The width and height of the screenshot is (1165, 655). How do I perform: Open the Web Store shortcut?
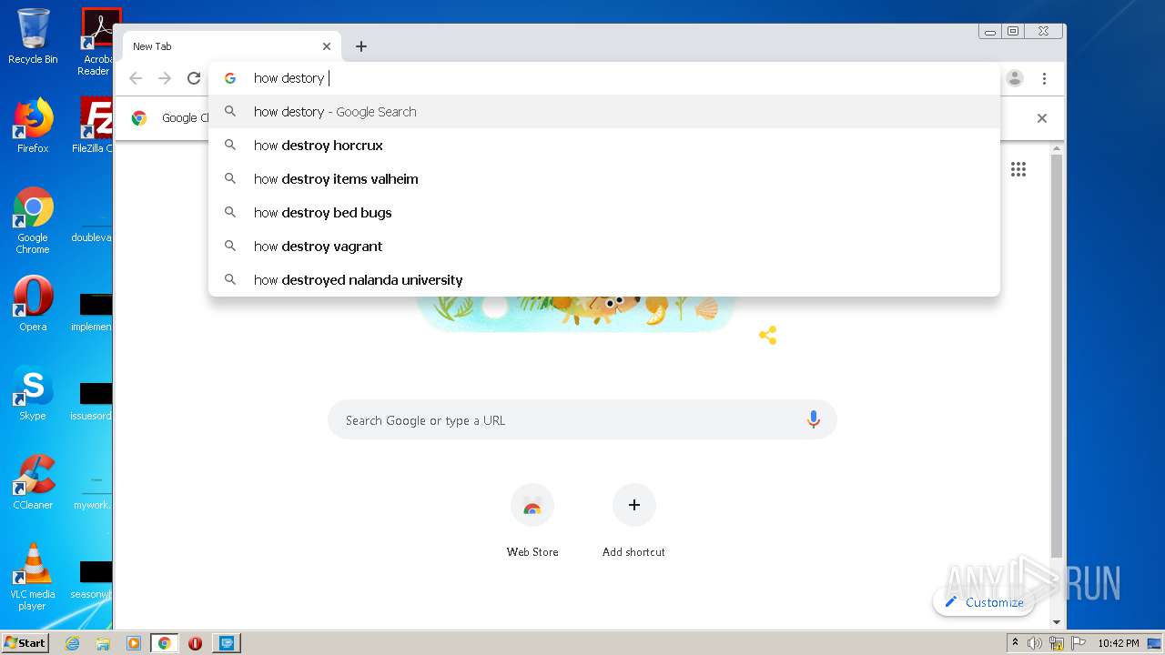pos(532,520)
